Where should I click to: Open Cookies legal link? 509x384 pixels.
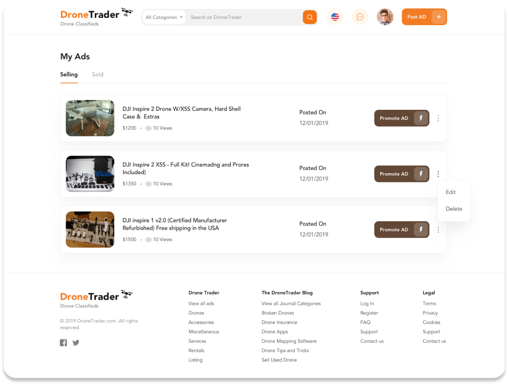[431, 322]
